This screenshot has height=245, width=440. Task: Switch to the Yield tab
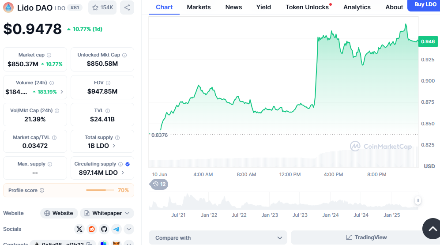pyautogui.click(x=263, y=7)
